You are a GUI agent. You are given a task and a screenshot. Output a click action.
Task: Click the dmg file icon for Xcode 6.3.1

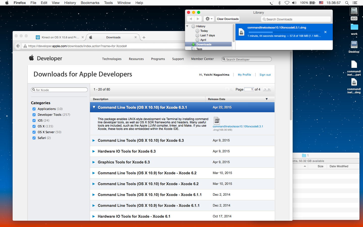[x=217, y=121]
